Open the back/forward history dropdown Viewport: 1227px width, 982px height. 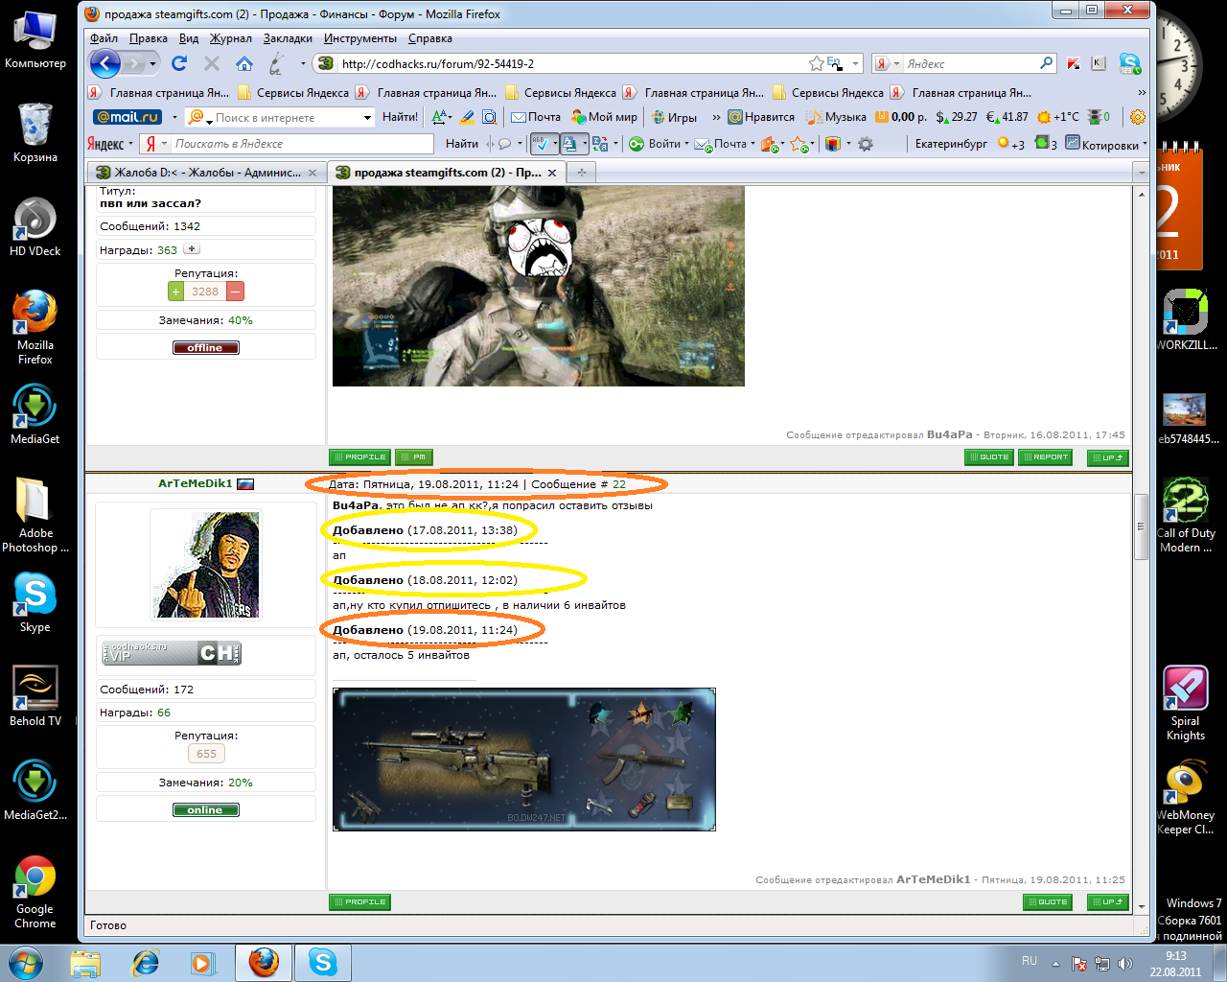click(152, 64)
